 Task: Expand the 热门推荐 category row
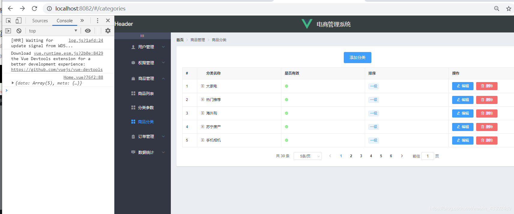pyautogui.click(x=203, y=99)
